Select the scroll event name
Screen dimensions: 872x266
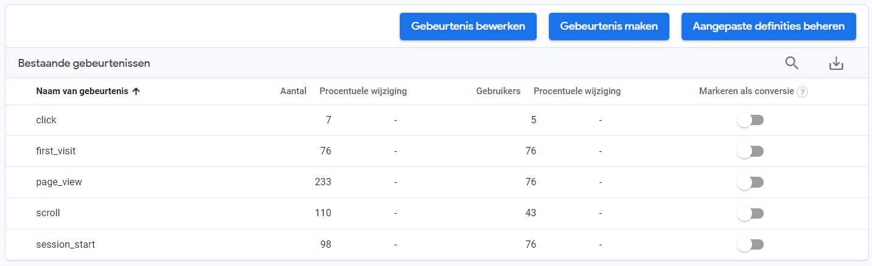pos(48,214)
